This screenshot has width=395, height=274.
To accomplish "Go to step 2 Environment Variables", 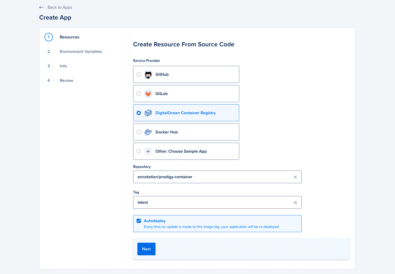I will [81, 52].
